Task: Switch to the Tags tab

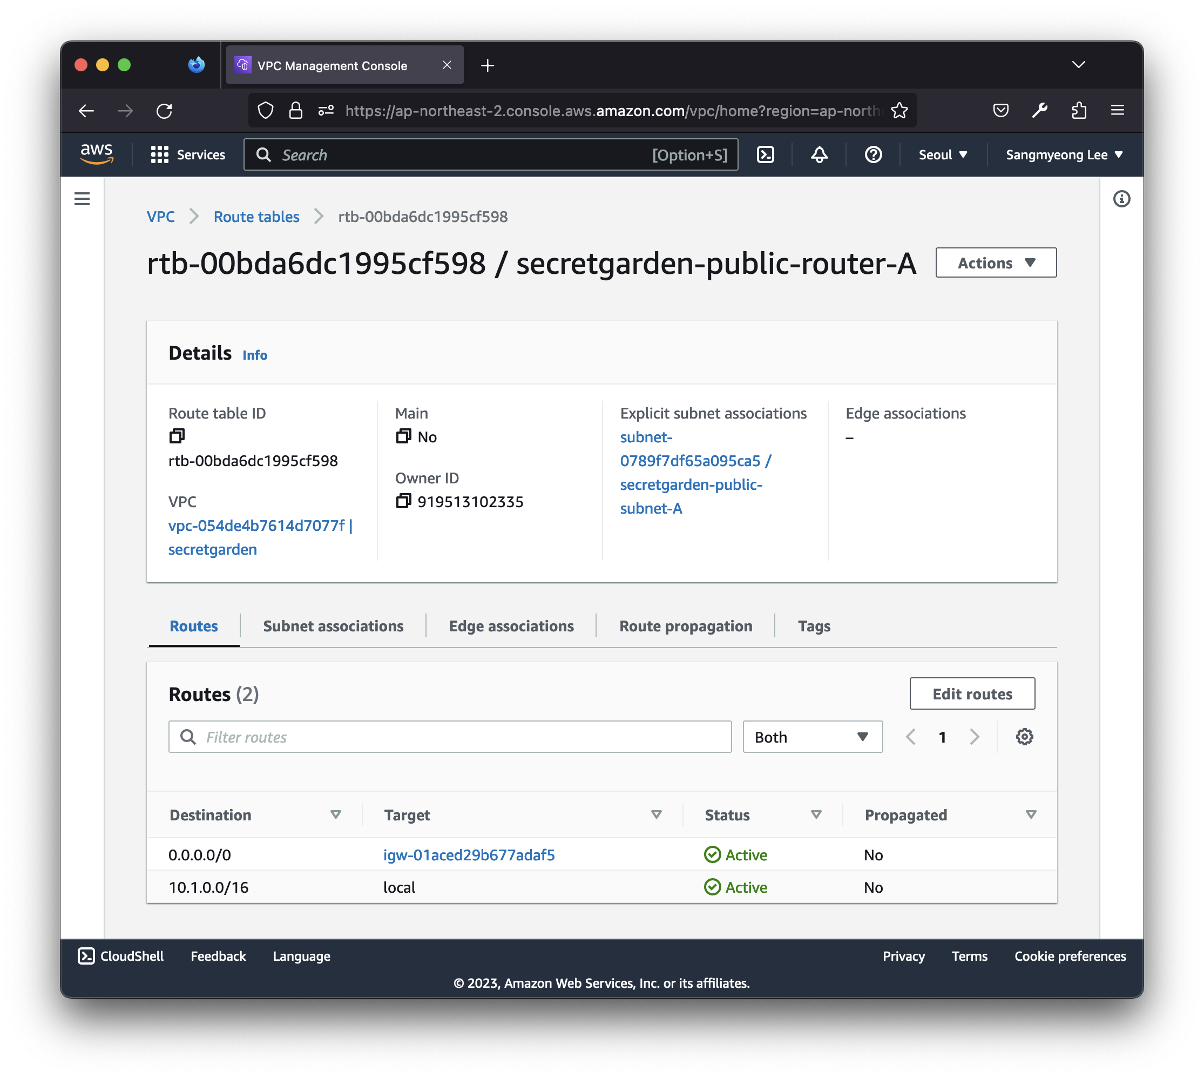Action: point(814,626)
